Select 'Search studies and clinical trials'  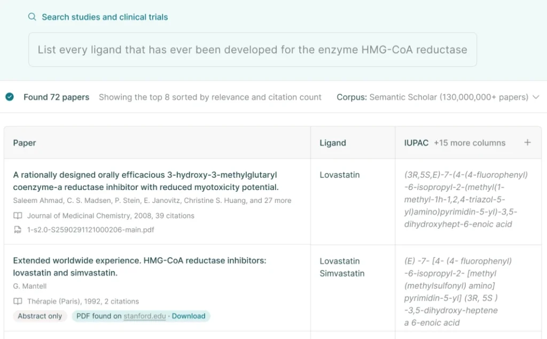105,17
